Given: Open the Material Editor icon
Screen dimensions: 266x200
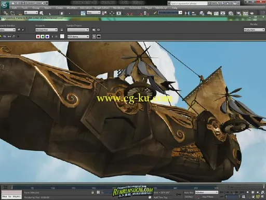Looking at the screenshot, I should (x=231, y=13).
